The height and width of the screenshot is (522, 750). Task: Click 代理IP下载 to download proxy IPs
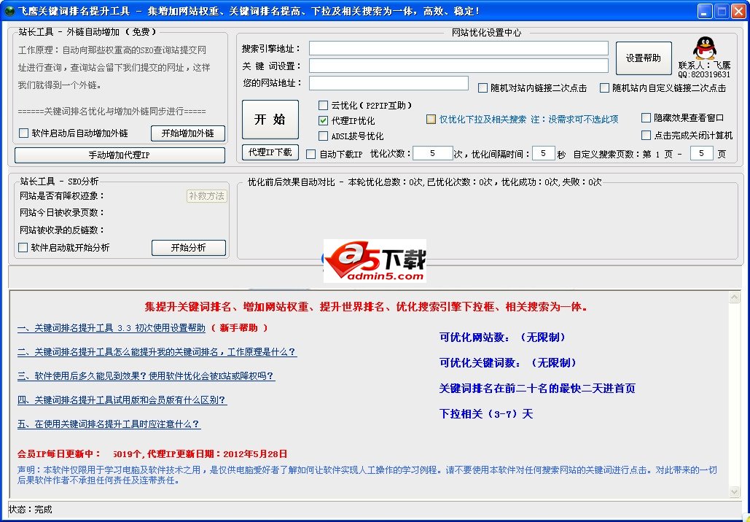tap(270, 152)
